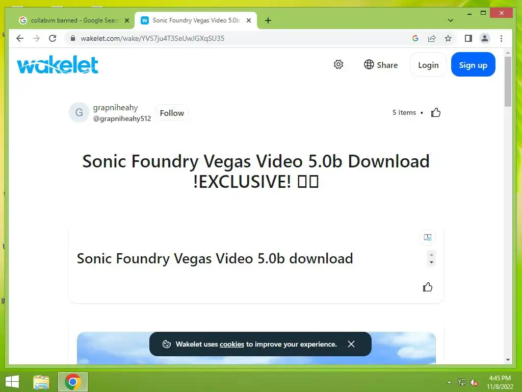Viewport: 522px width, 392px height.
Task: Click the blue Sign up button
Action: pyautogui.click(x=473, y=65)
